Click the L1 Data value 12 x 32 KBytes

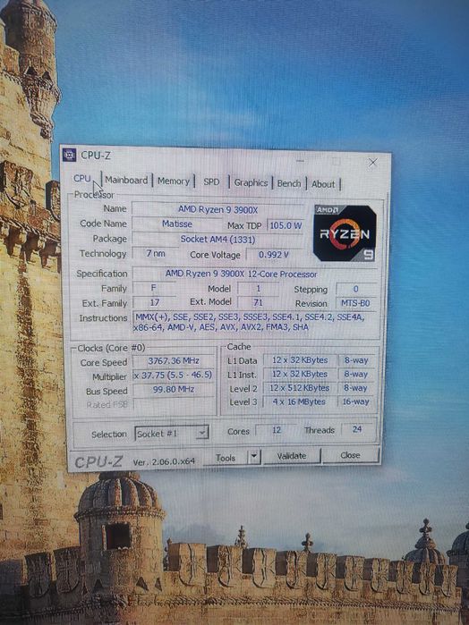(300, 360)
